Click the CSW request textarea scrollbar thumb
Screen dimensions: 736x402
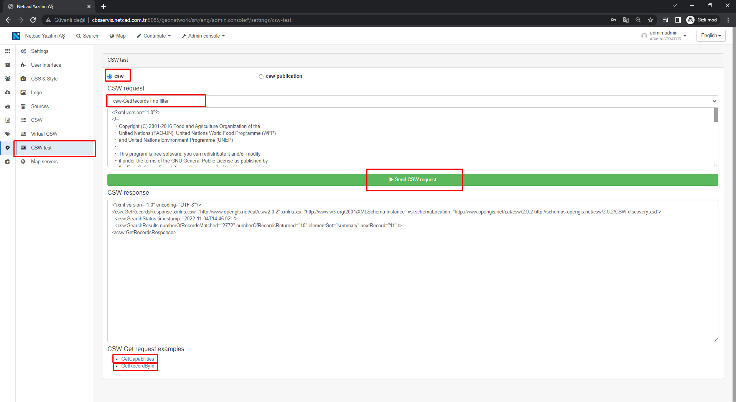pyautogui.click(x=716, y=115)
